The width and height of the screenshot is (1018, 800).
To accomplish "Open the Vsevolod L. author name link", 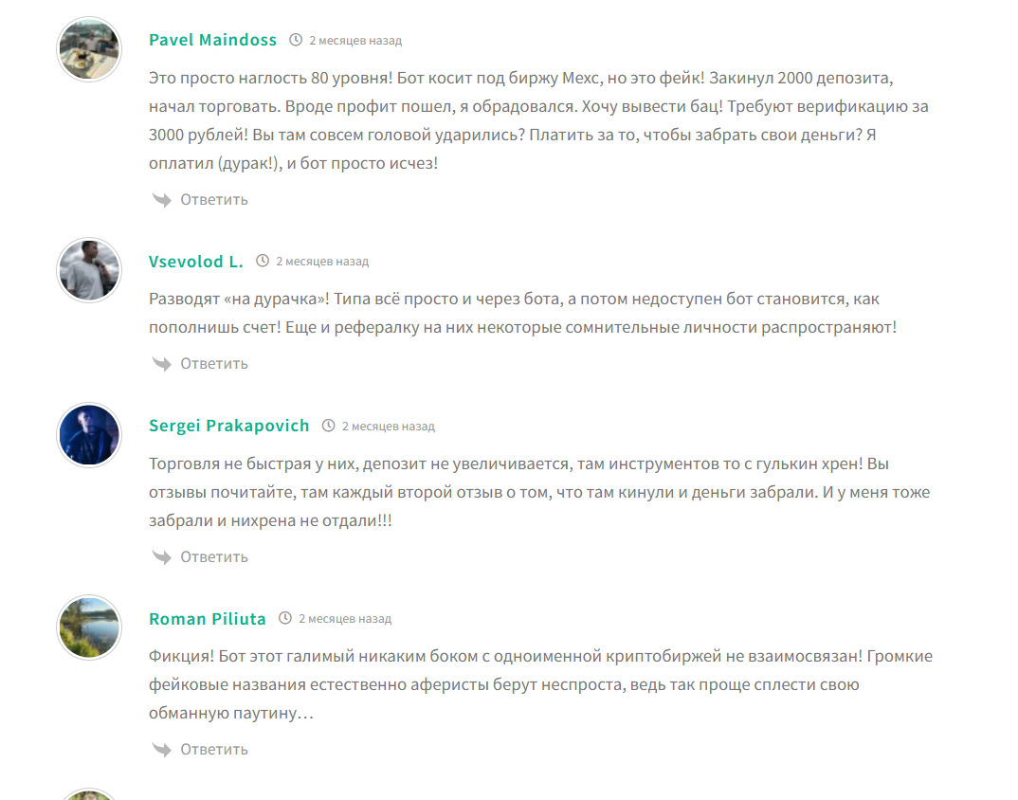I will (196, 262).
